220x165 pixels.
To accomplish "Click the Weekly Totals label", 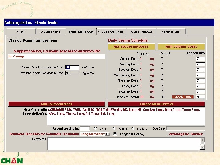I will 128,97.
